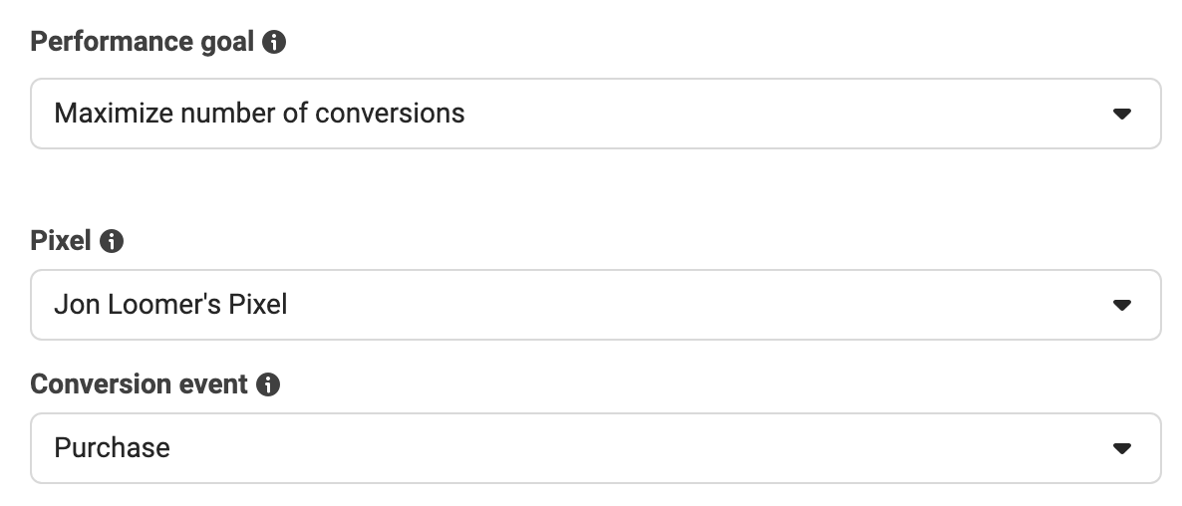Click the Performance goal heading label
Image resolution: width=1182 pixels, height=506 pixels.
(142, 42)
